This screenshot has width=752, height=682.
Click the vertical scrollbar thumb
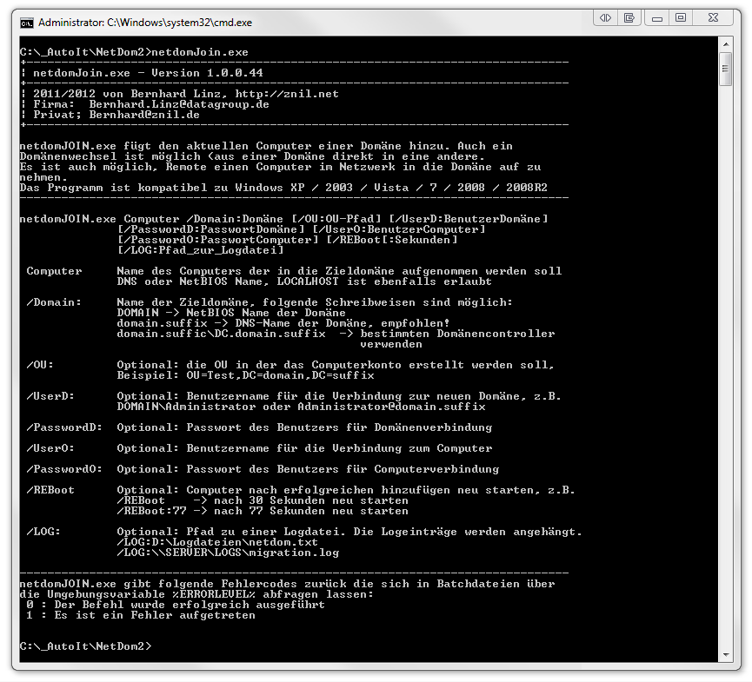point(725,70)
